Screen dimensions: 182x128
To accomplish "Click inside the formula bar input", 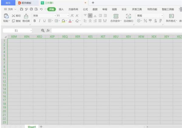I will tap(117, 31).
